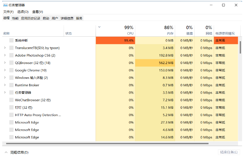Click the 27.3 MB memory cell
Viewport: 243px width, 156px height.
coord(155,122)
